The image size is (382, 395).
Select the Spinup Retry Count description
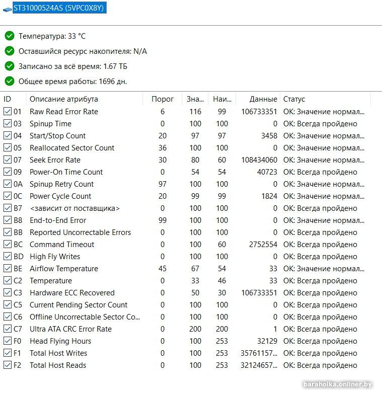(61, 184)
